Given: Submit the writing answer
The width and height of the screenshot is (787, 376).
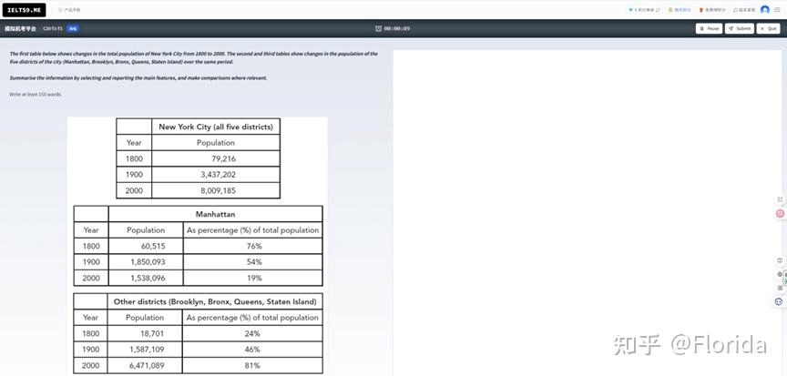Looking at the screenshot, I should click(740, 28).
